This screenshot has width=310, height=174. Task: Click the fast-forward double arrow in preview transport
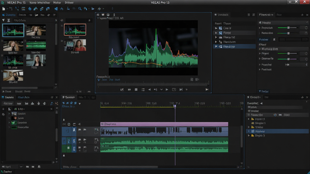coord(129,89)
